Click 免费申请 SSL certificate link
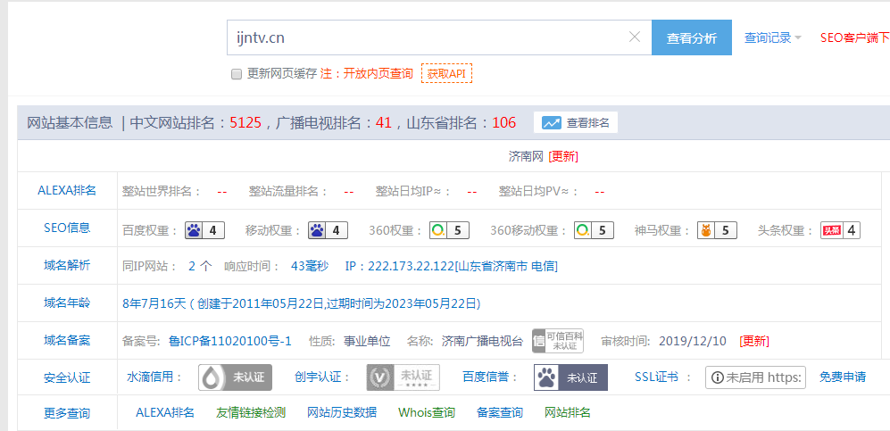 (843, 377)
